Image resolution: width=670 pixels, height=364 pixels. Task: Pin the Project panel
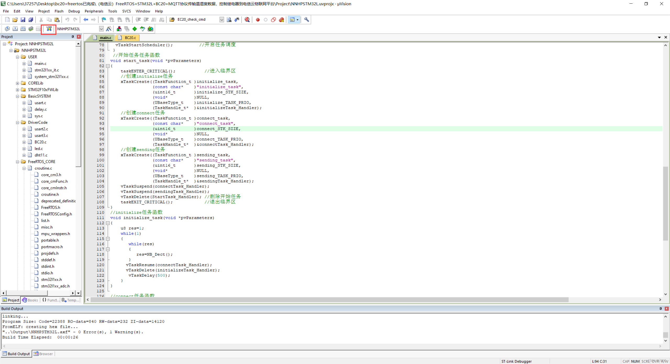72,37
